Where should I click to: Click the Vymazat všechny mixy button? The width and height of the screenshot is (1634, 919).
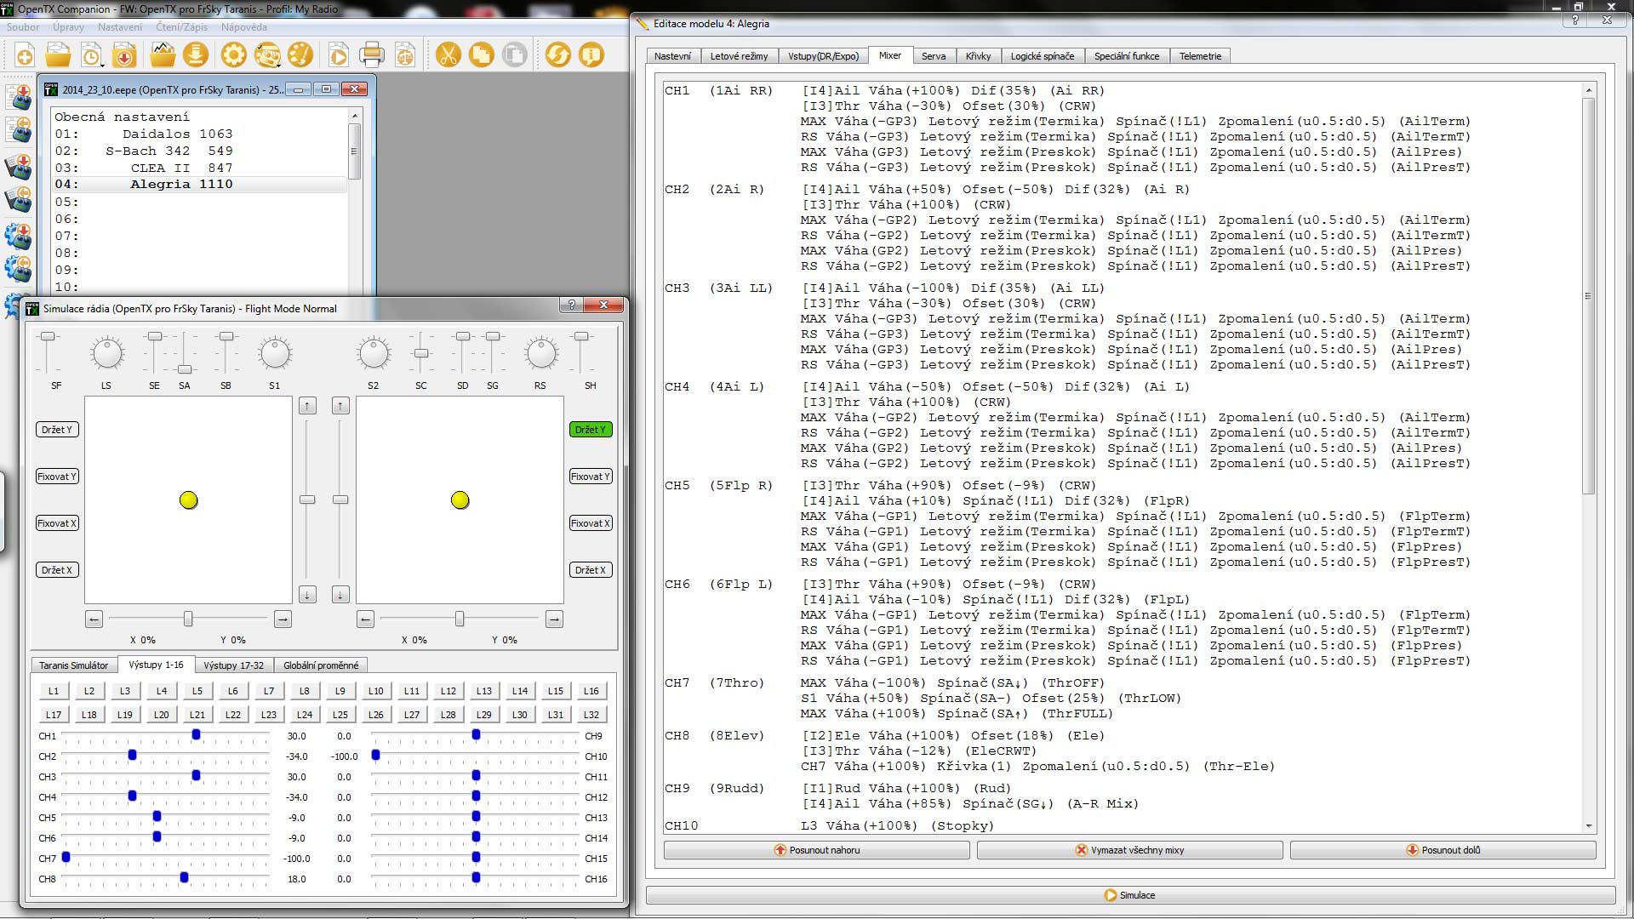click(1129, 850)
